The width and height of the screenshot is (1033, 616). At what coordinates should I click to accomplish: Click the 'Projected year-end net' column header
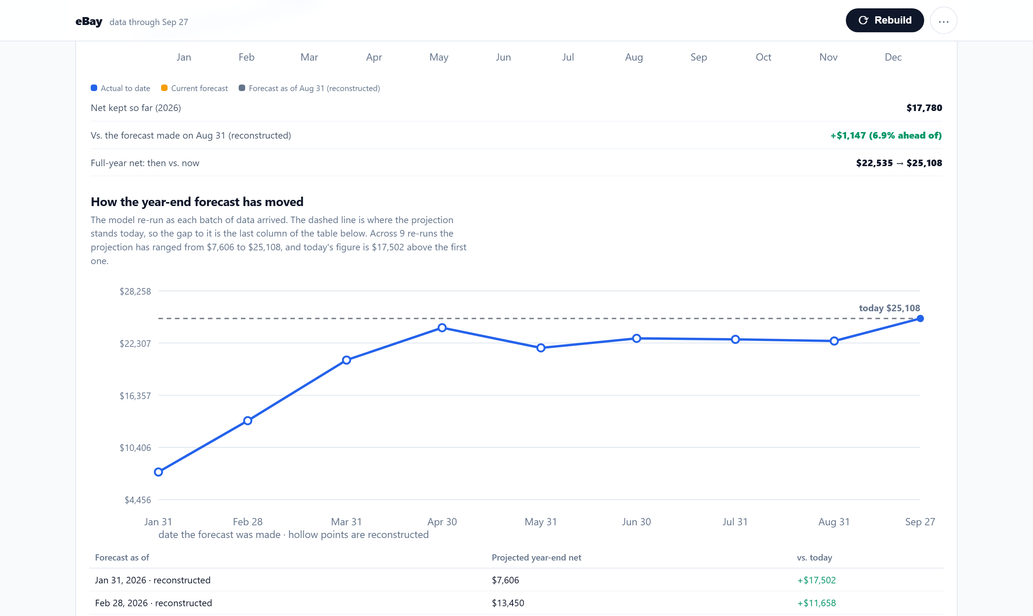(x=536, y=558)
